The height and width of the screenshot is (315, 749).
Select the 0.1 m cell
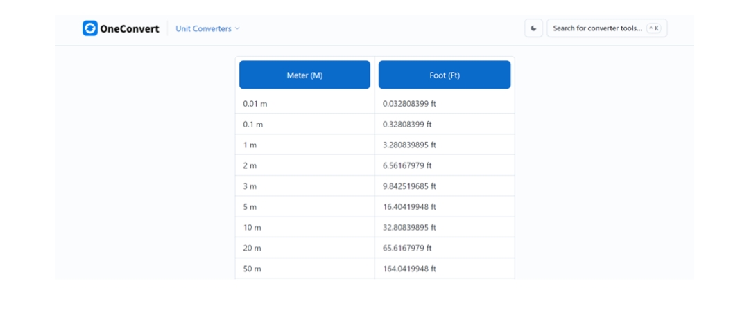click(304, 124)
